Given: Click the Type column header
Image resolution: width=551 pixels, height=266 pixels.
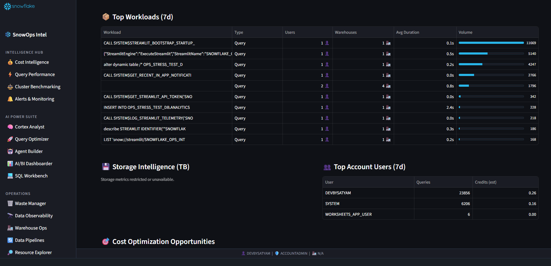Looking at the screenshot, I should point(257,32).
